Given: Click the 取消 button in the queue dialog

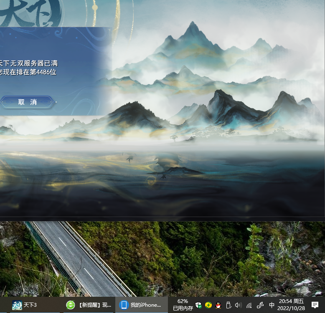Looking at the screenshot, I should pos(27,102).
